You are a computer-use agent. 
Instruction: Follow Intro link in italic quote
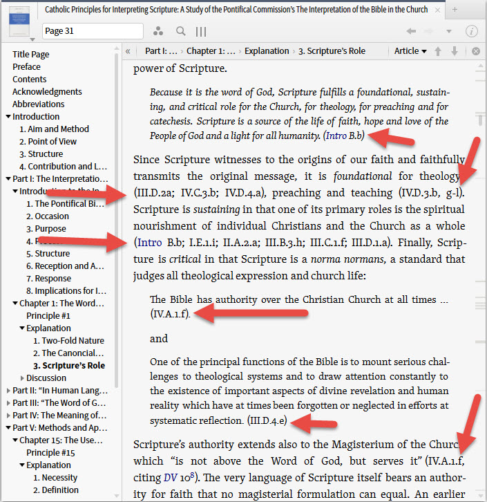[336, 136]
